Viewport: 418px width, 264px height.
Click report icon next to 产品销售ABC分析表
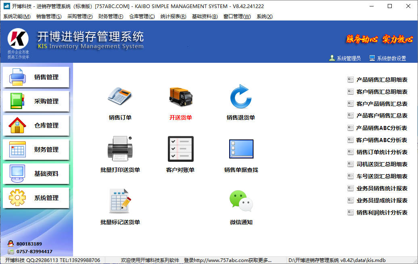(351, 128)
